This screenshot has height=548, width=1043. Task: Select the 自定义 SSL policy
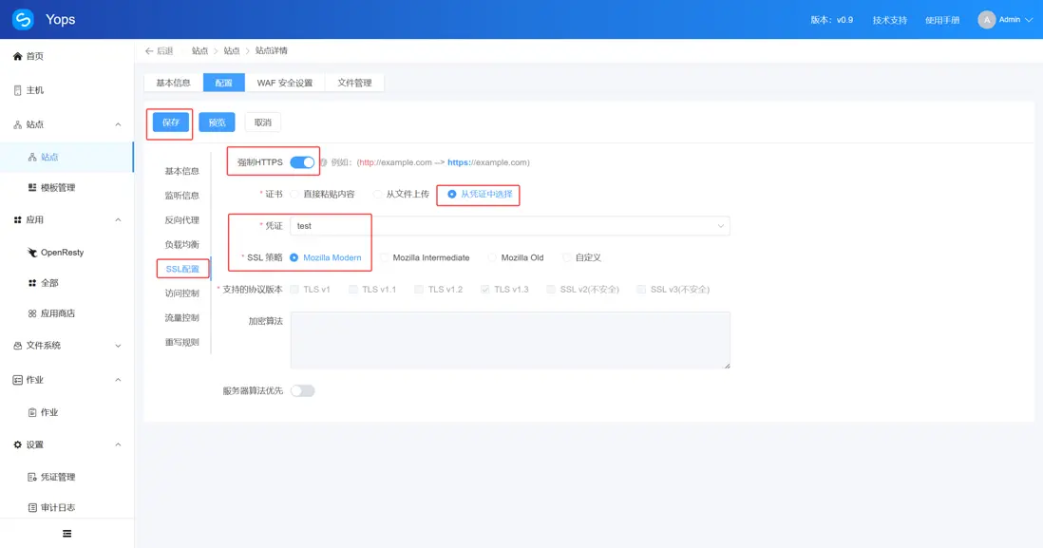click(581, 258)
